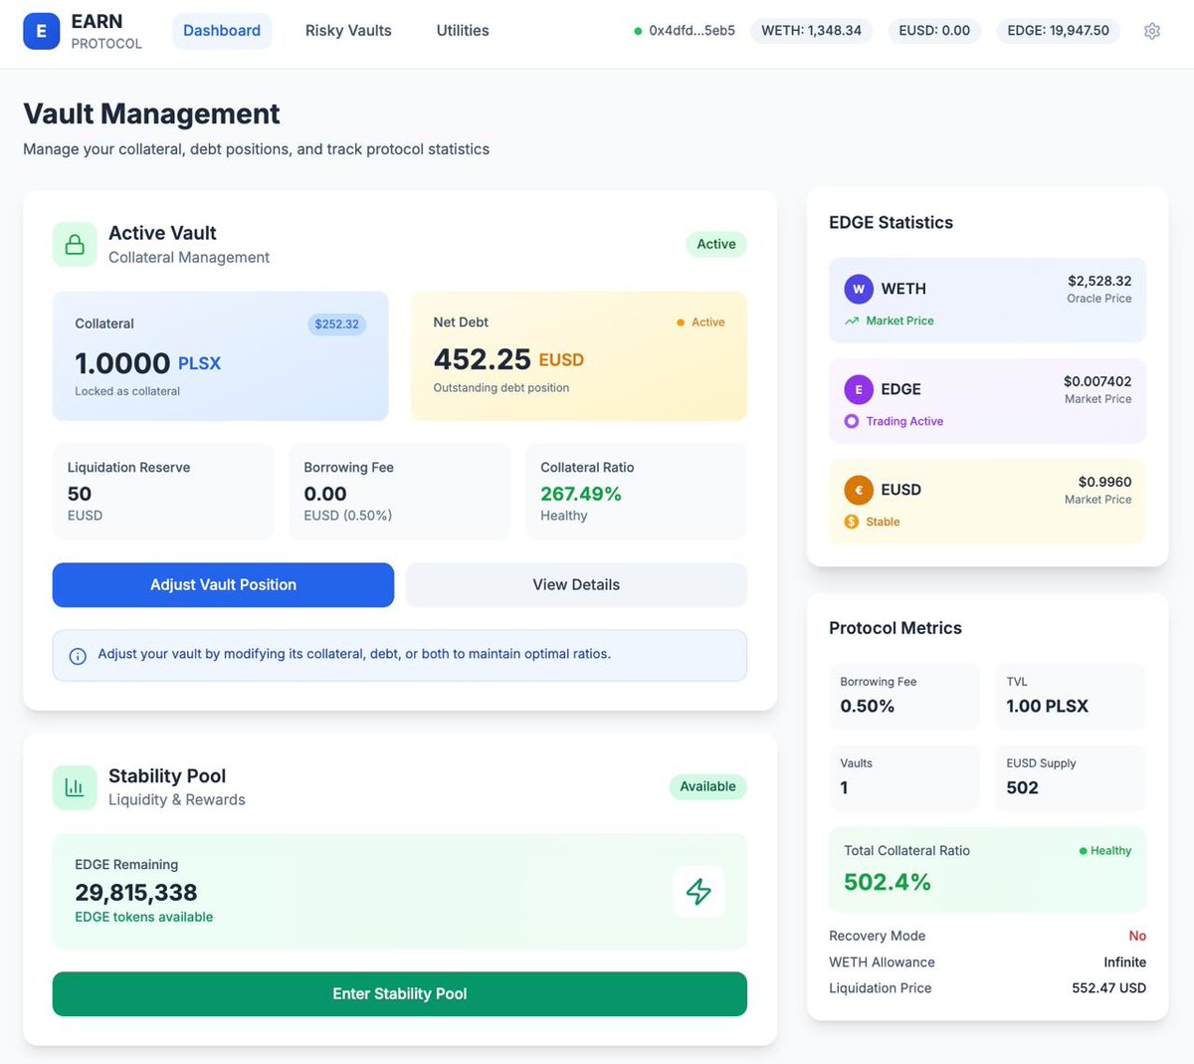Click the Stable dollar coin icon

pyautogui.click(x=852, y=522)
